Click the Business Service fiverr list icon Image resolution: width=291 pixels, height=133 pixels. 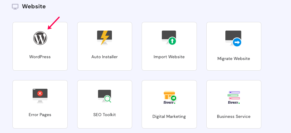234,97
